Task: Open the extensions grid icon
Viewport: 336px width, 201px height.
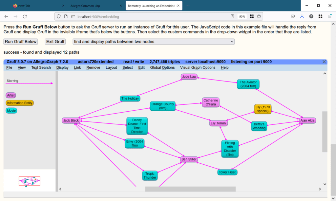Action: (320, 16)
